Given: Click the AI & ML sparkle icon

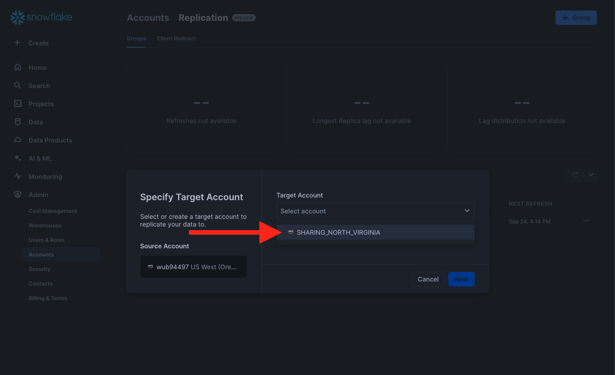Looking at the screenshot, I should pos(18,158).
